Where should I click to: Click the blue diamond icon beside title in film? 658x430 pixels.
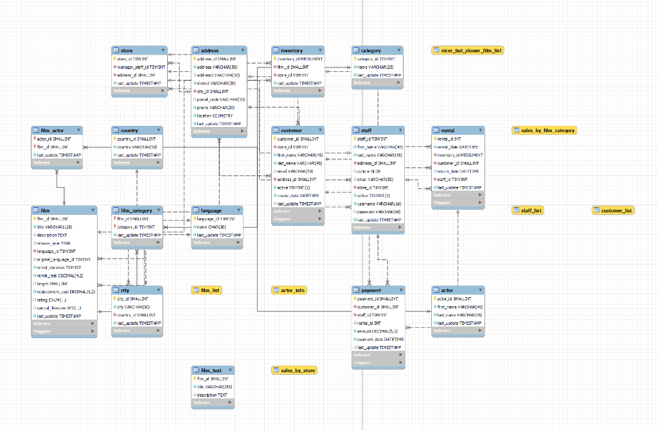point(36,225)
